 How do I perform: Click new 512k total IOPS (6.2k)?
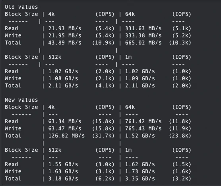point(105,179)
